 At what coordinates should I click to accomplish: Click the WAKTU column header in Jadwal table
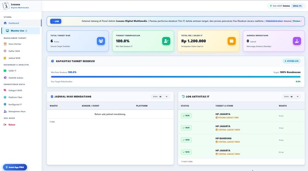pos(54,106)
